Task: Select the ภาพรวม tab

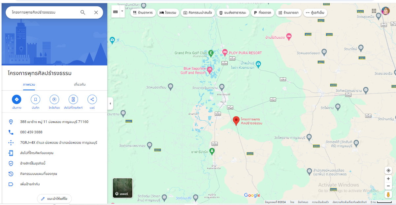Action: click(x=29, y=85)
